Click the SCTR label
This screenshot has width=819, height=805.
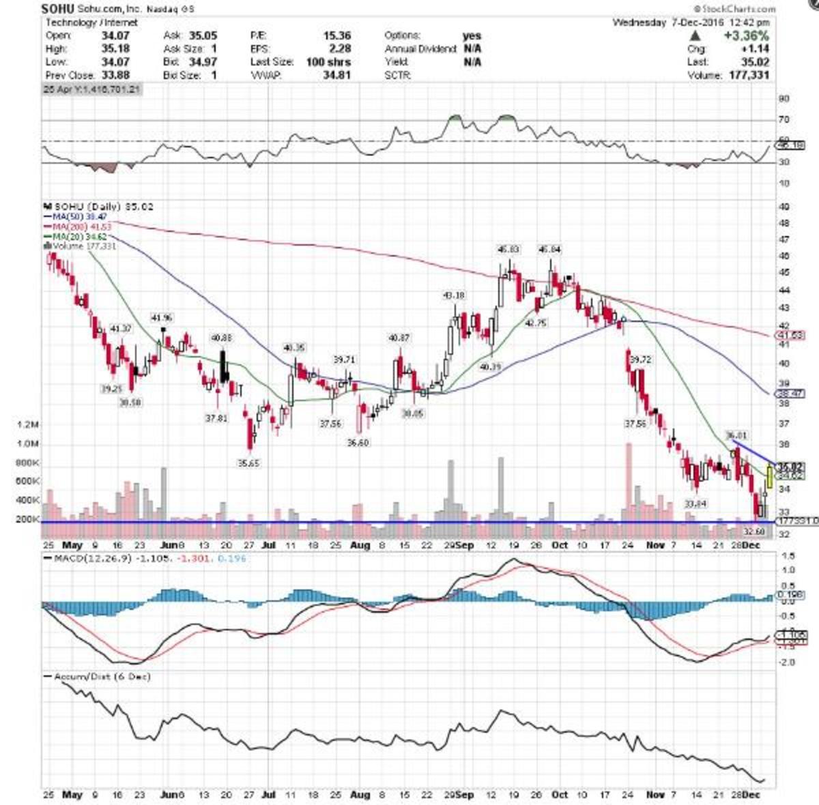pos(398,75)
